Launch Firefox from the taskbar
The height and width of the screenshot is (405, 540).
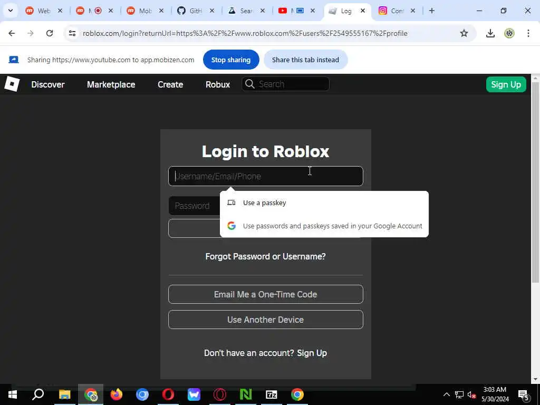pos(117,394)
